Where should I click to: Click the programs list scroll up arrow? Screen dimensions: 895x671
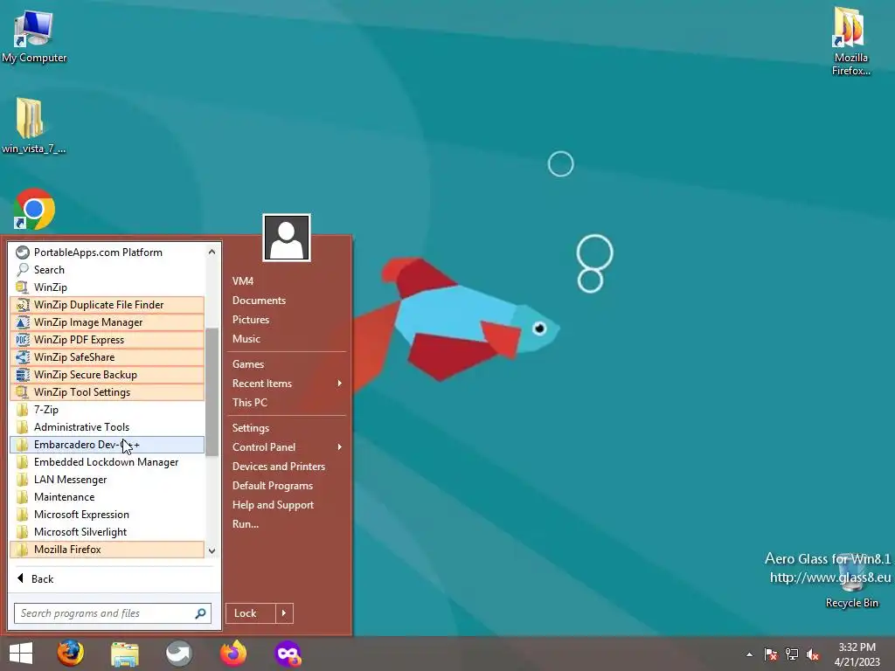coord(212,252)
